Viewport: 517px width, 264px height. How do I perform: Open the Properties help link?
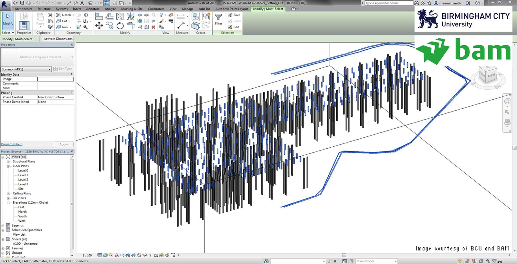click(12, 144)
